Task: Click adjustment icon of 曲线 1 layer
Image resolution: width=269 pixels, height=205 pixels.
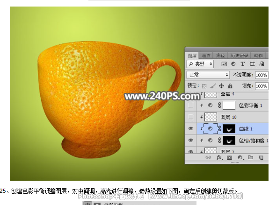Action: pos(211,129)
